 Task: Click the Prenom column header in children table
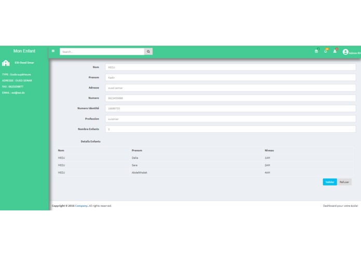pyautogui.click(x=137, y=151)
